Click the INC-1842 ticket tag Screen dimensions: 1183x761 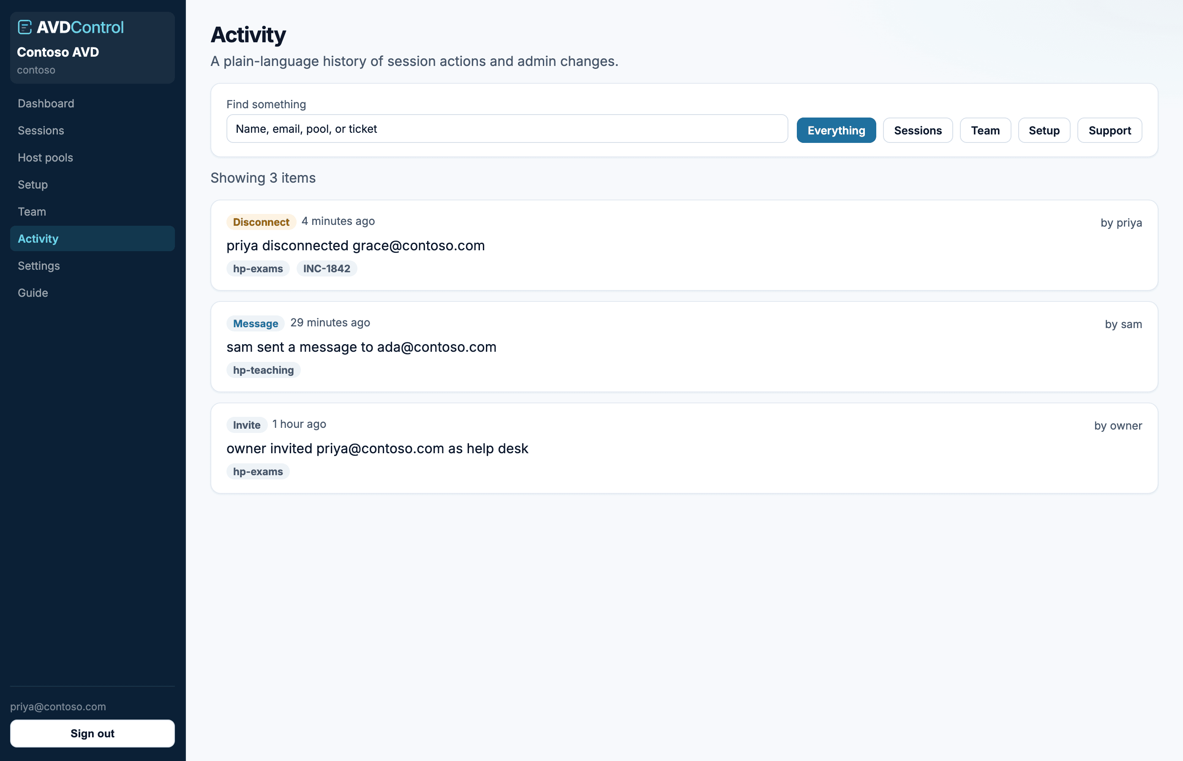pos(327,269)
